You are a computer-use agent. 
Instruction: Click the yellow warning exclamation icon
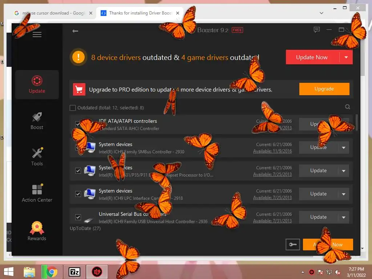(78, 57)
